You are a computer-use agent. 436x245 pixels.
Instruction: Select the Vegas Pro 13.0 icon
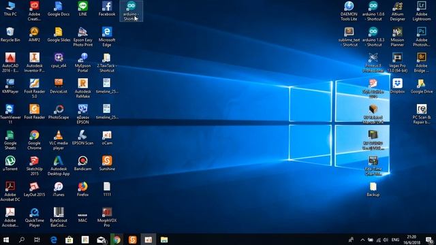[397, 63]
